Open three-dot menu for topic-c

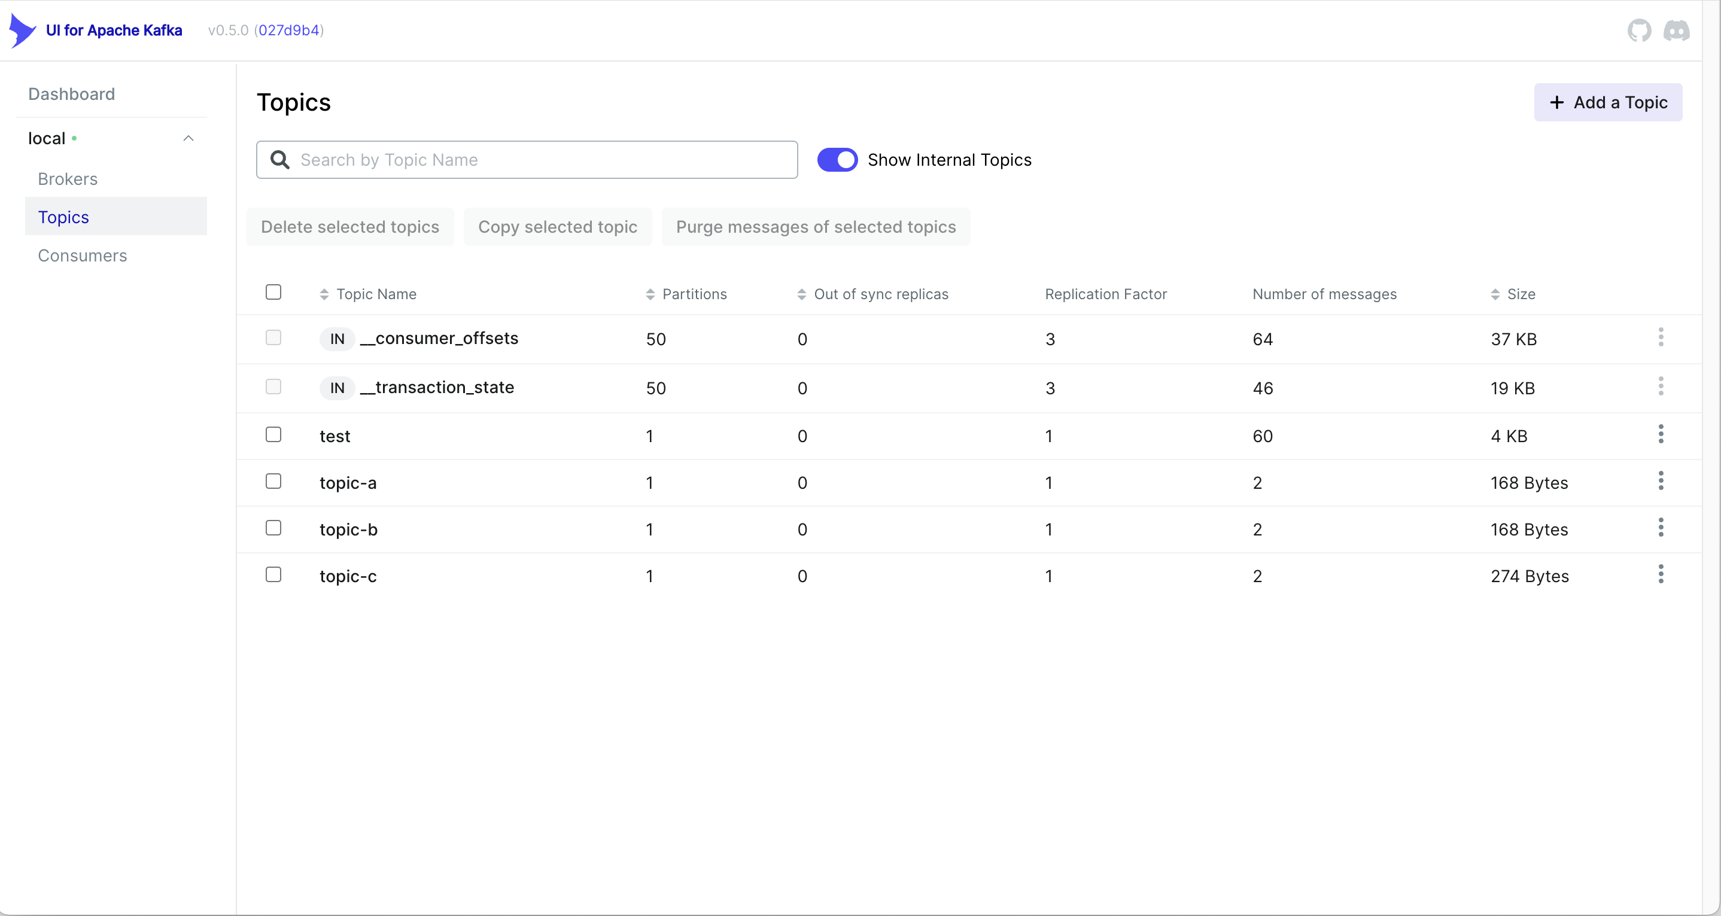[1660, 575]
